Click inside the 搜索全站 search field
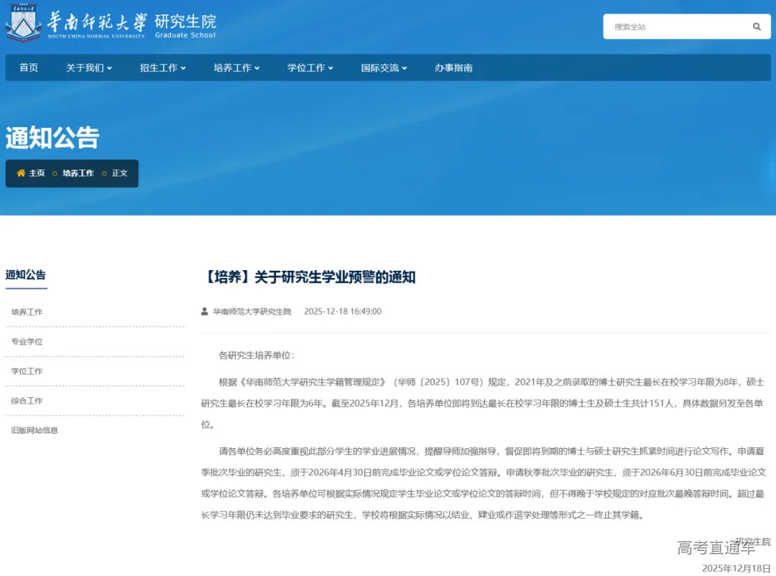The width and height of the screenshot is (776, 576). point(668,27)
